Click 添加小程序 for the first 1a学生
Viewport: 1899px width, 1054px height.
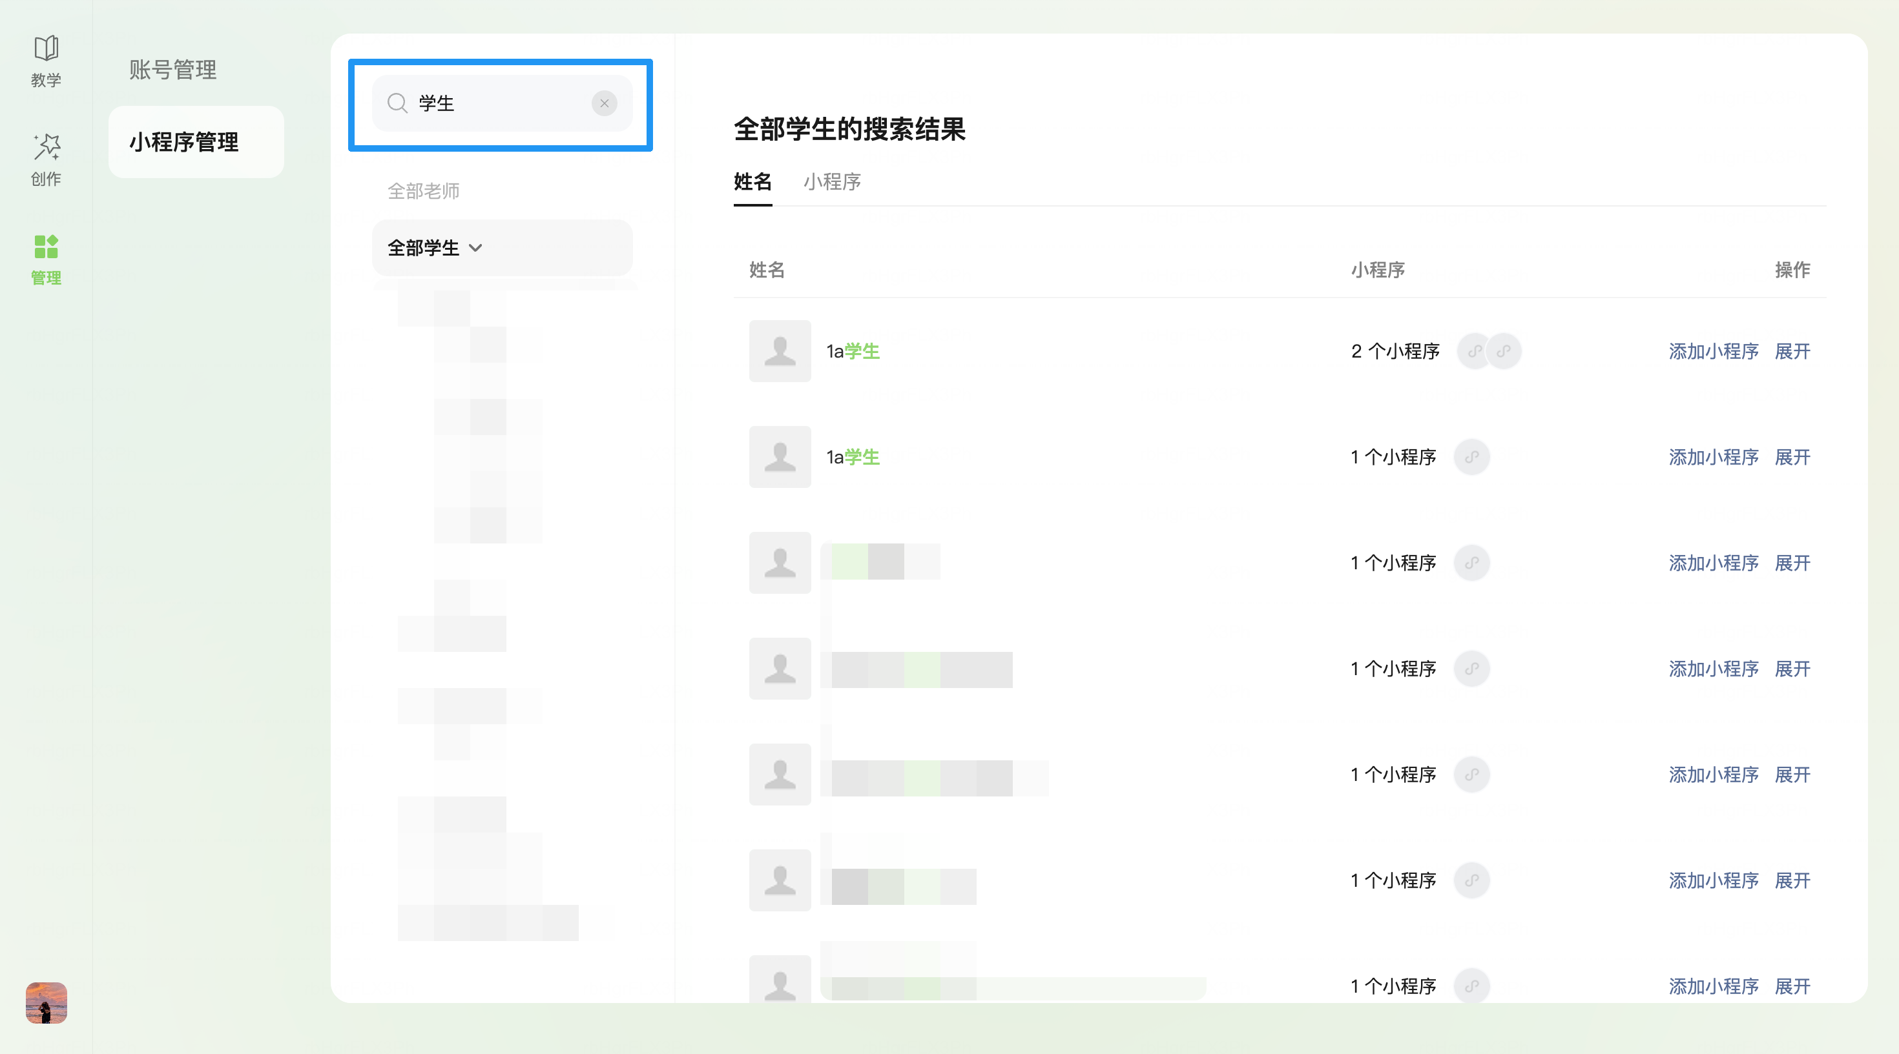click(1713, 351)
